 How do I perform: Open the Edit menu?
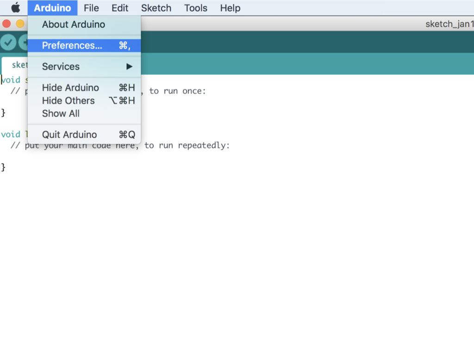(120, 8)
